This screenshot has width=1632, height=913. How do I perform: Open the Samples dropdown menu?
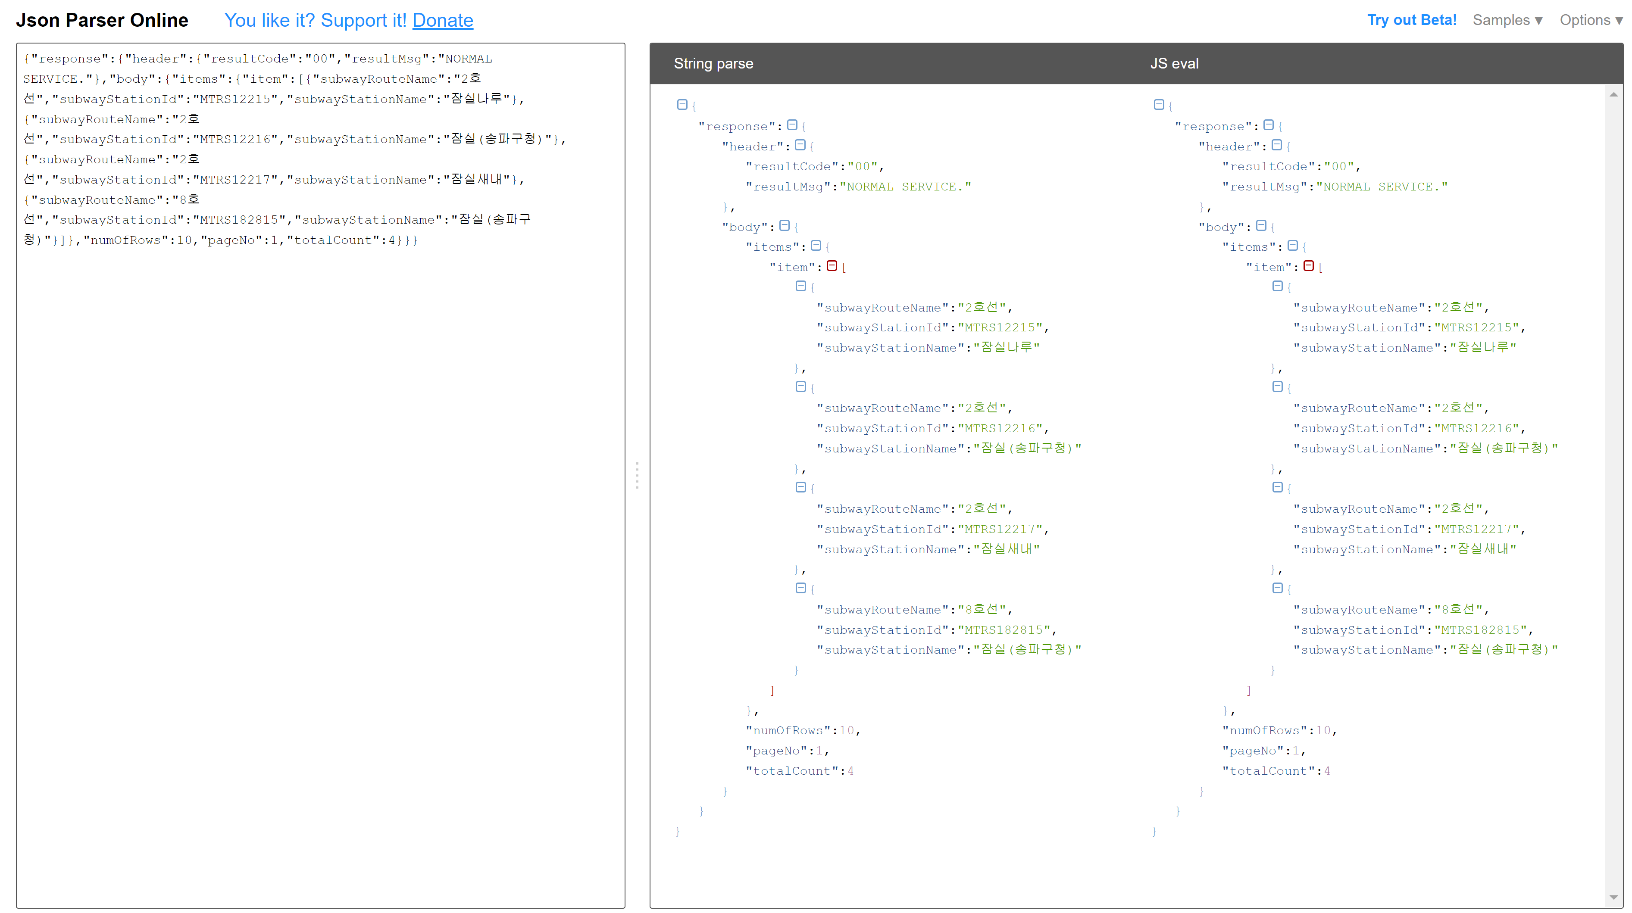coord(1507,20)
